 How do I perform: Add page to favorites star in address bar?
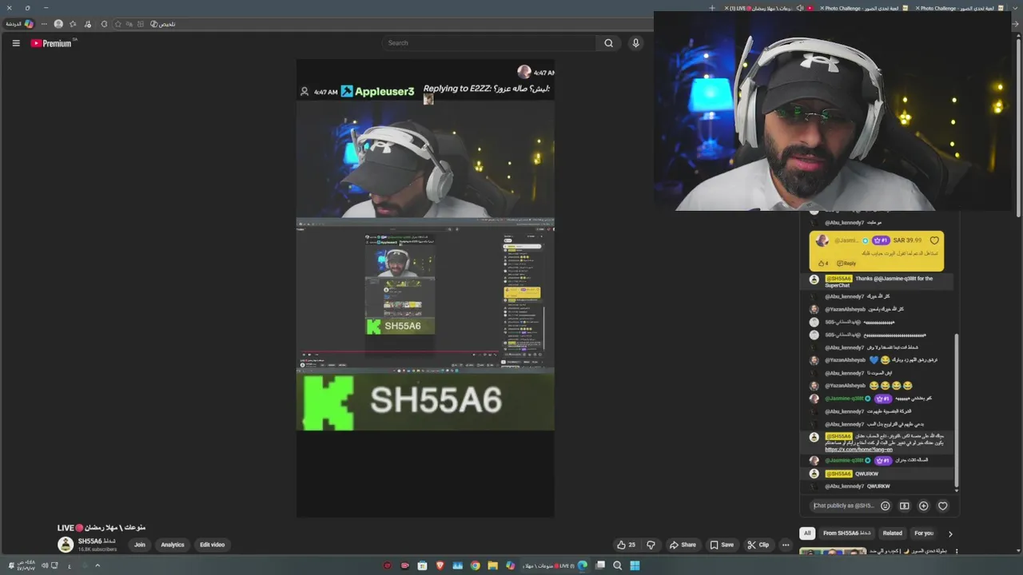coord(118,24)
